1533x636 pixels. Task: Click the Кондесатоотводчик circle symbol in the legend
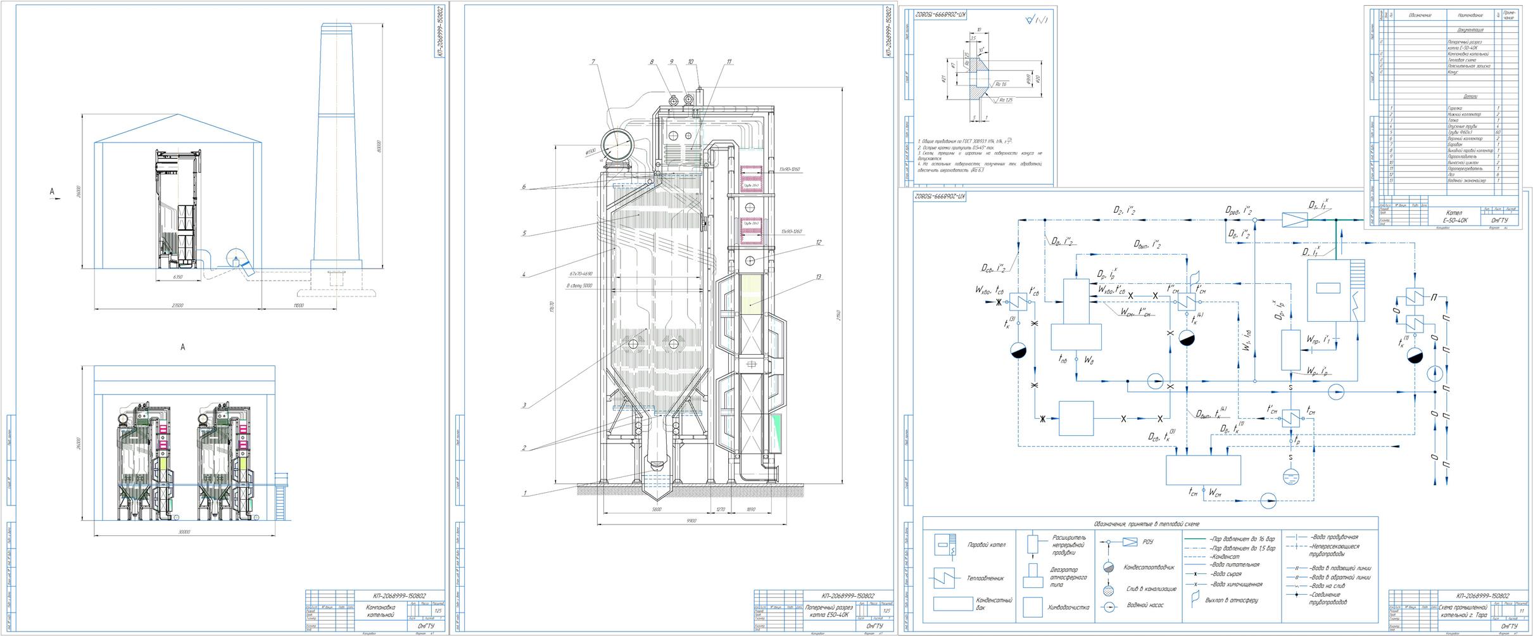click(x=1108, y=568)
